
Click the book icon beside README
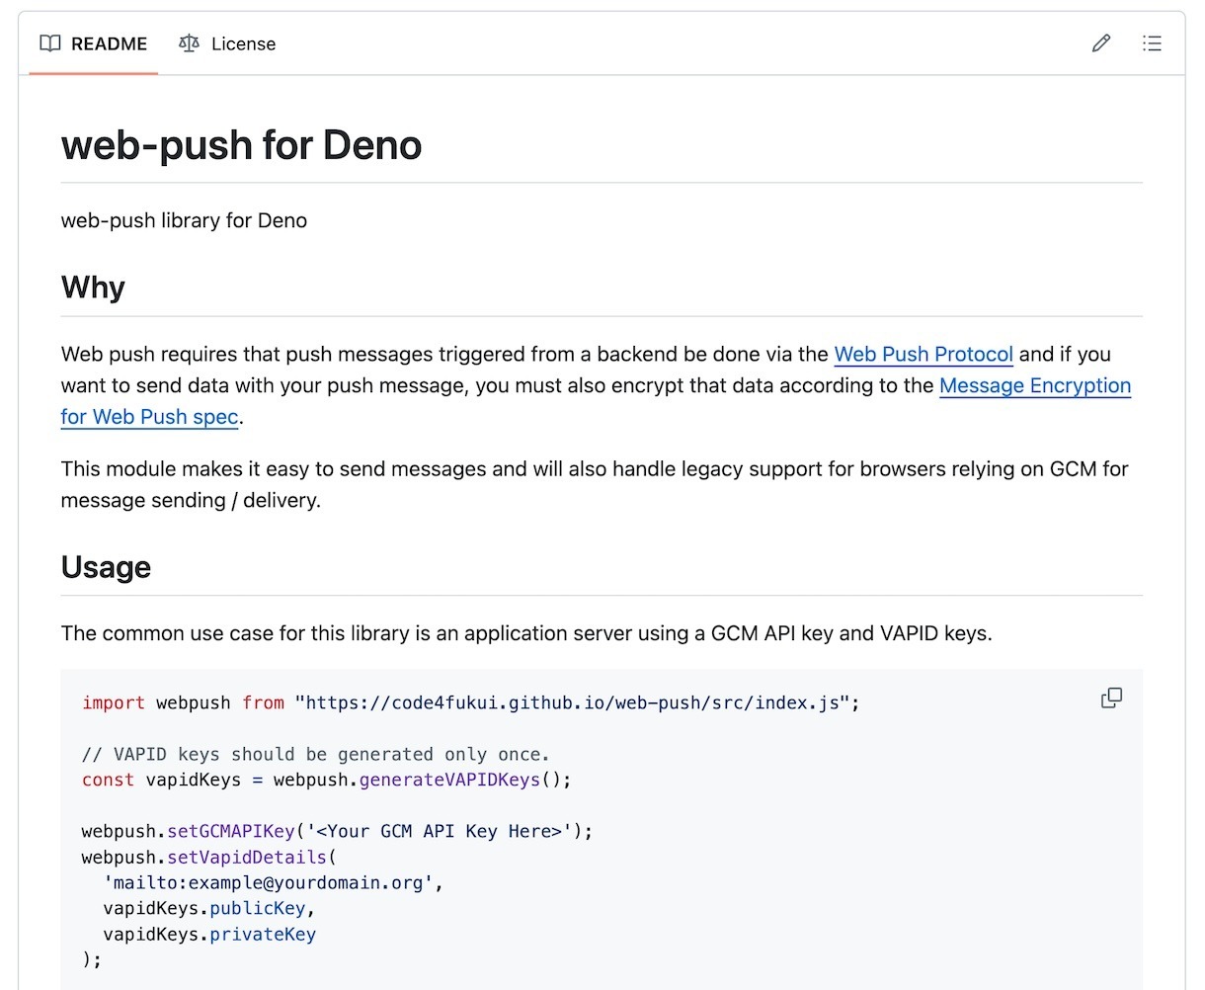[49, 43]
